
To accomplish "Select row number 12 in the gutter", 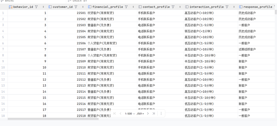I will pos(3,79).
